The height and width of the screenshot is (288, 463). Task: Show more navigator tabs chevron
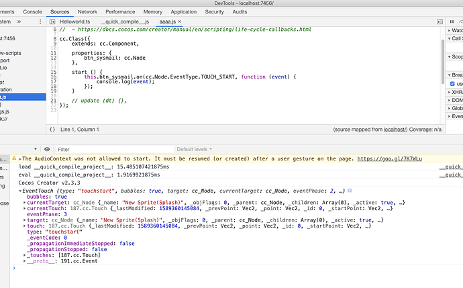pyautogui.click(x=19, y=21)
